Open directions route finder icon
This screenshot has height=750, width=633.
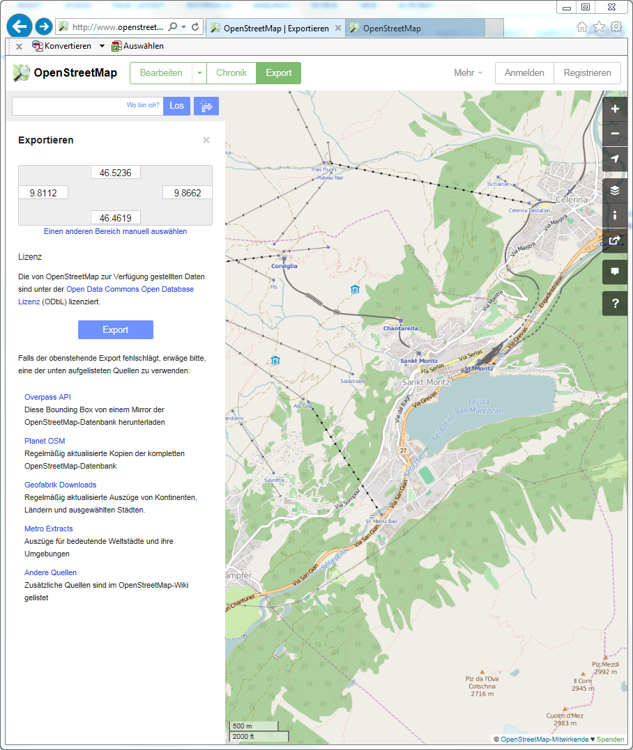206,106
